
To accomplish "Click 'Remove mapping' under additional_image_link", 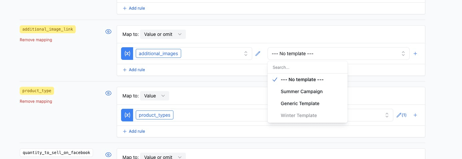I will (x=36, y=40).
